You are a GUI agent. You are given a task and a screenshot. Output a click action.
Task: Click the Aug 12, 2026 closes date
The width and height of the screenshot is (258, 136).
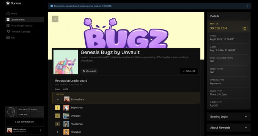click(x=223, y=50)
